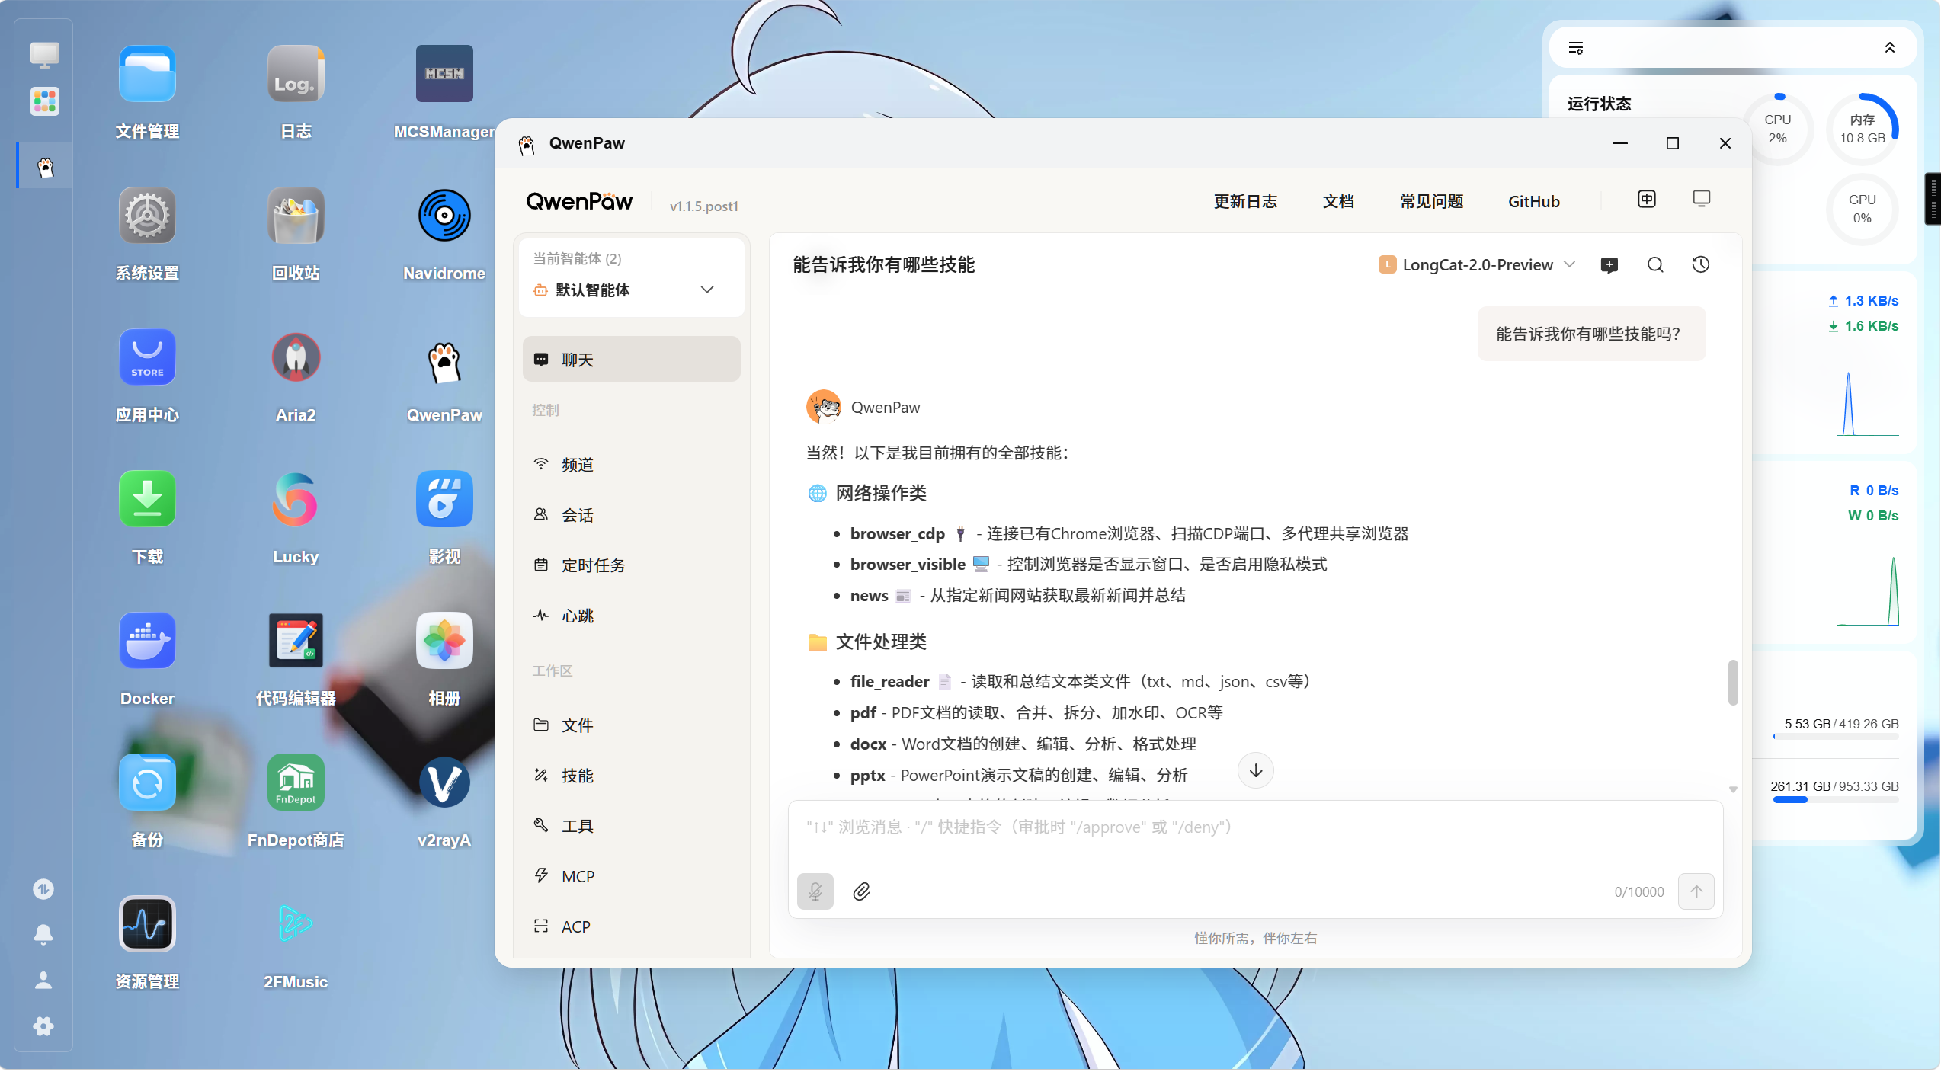Open 资源管理 resource monitor icon

(x=147, y=924)
